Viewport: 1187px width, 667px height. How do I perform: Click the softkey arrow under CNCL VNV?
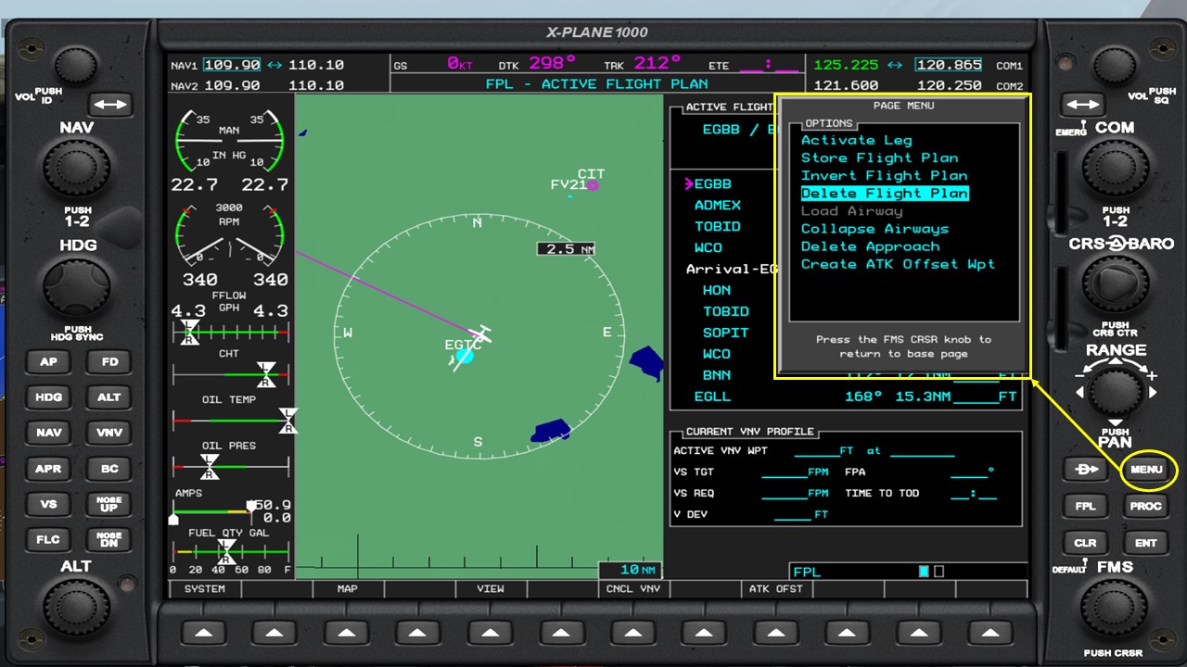632,633
